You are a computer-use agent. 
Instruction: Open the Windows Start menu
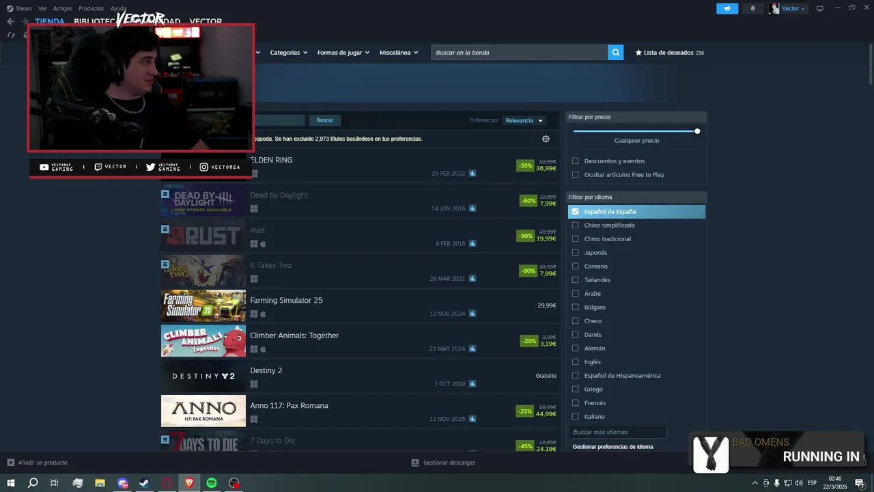pyautogui.click(x=11, y=483)
